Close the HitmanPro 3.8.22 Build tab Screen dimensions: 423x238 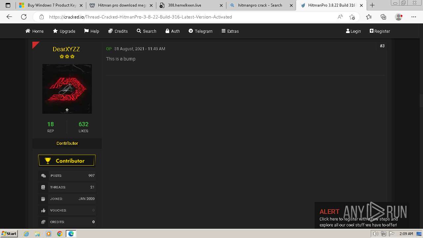click(361, 5)
